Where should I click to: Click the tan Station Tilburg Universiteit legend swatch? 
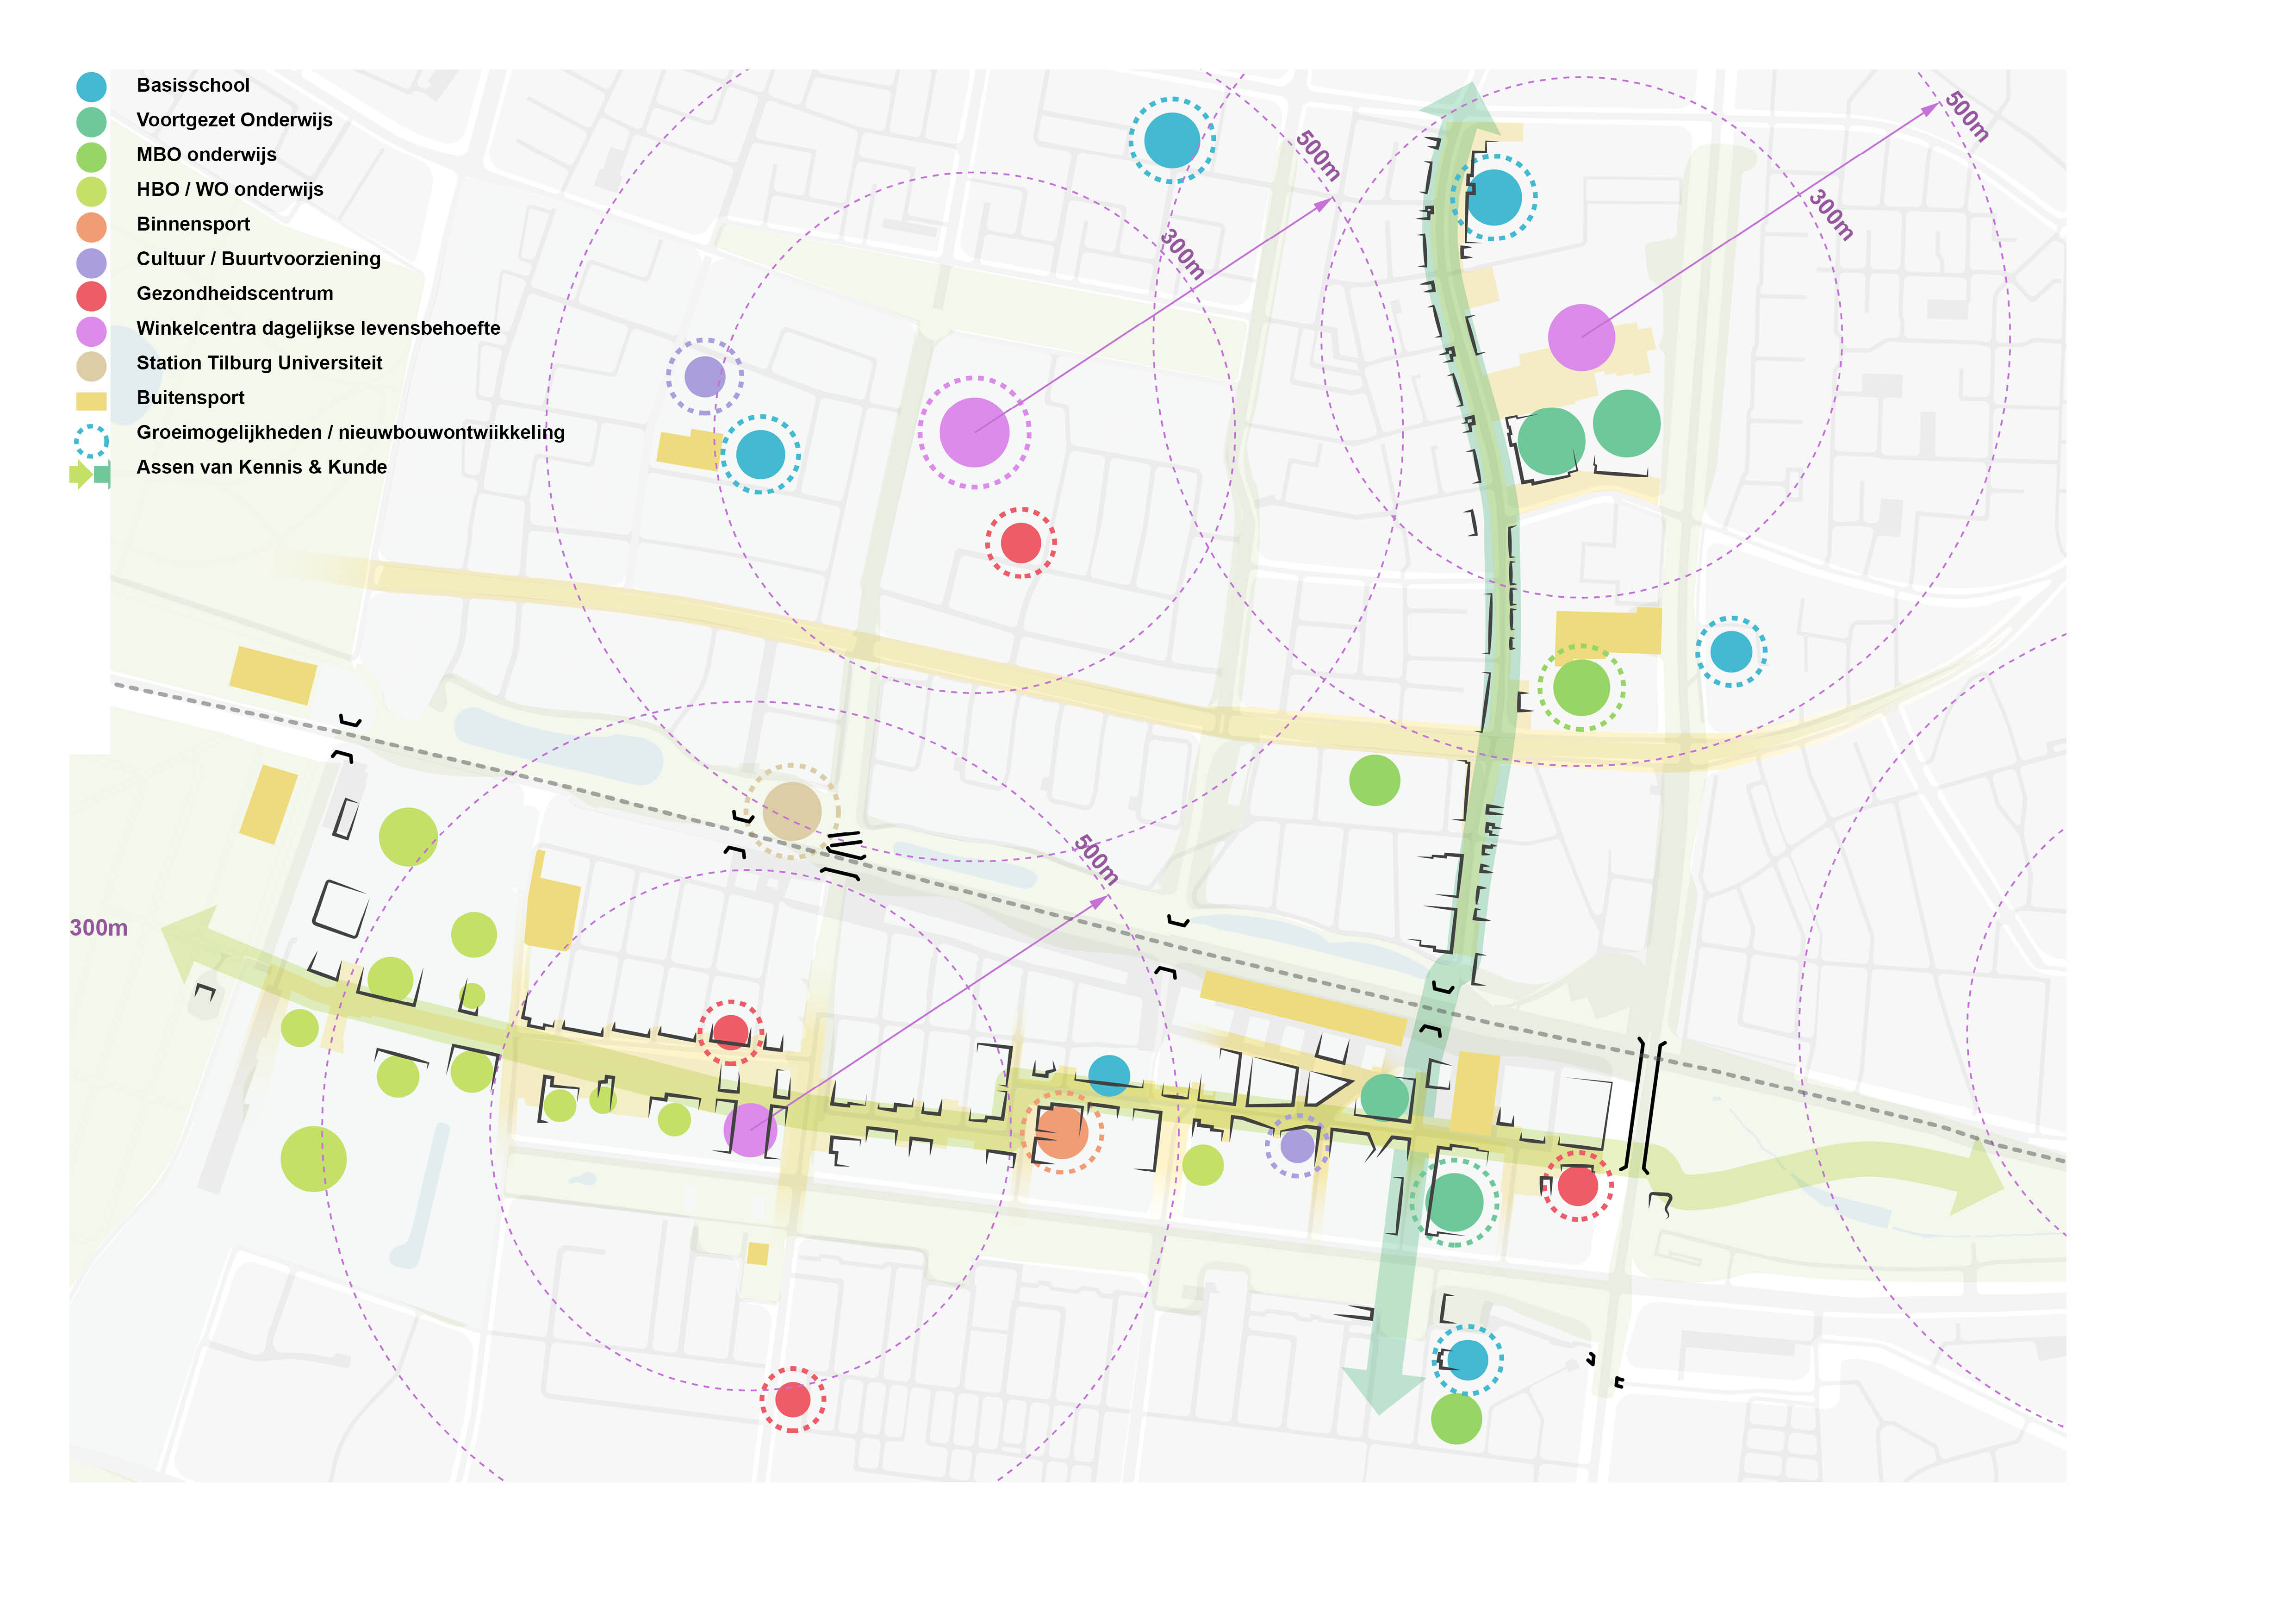click(x=91, y=366)
